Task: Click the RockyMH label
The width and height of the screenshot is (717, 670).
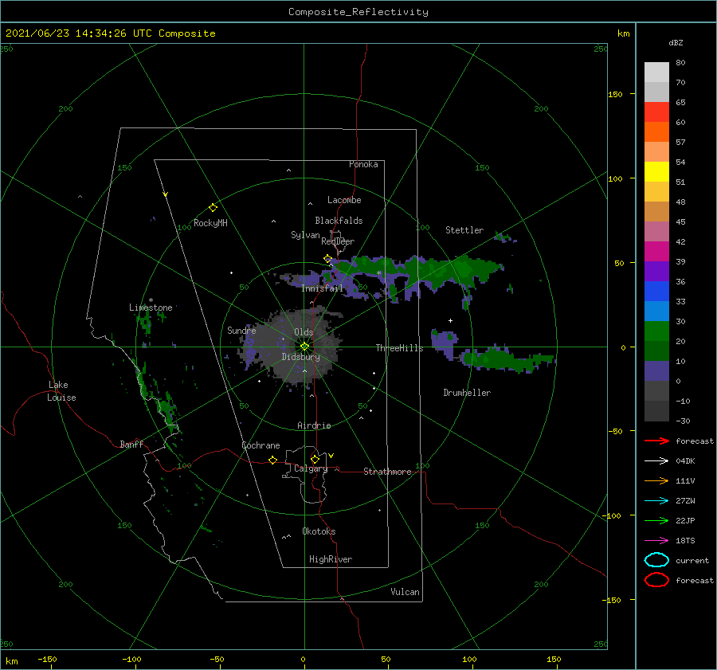Action: pyautogui.click(x=210, y=223)
